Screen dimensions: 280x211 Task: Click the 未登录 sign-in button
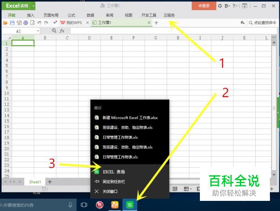coord(204,6)
